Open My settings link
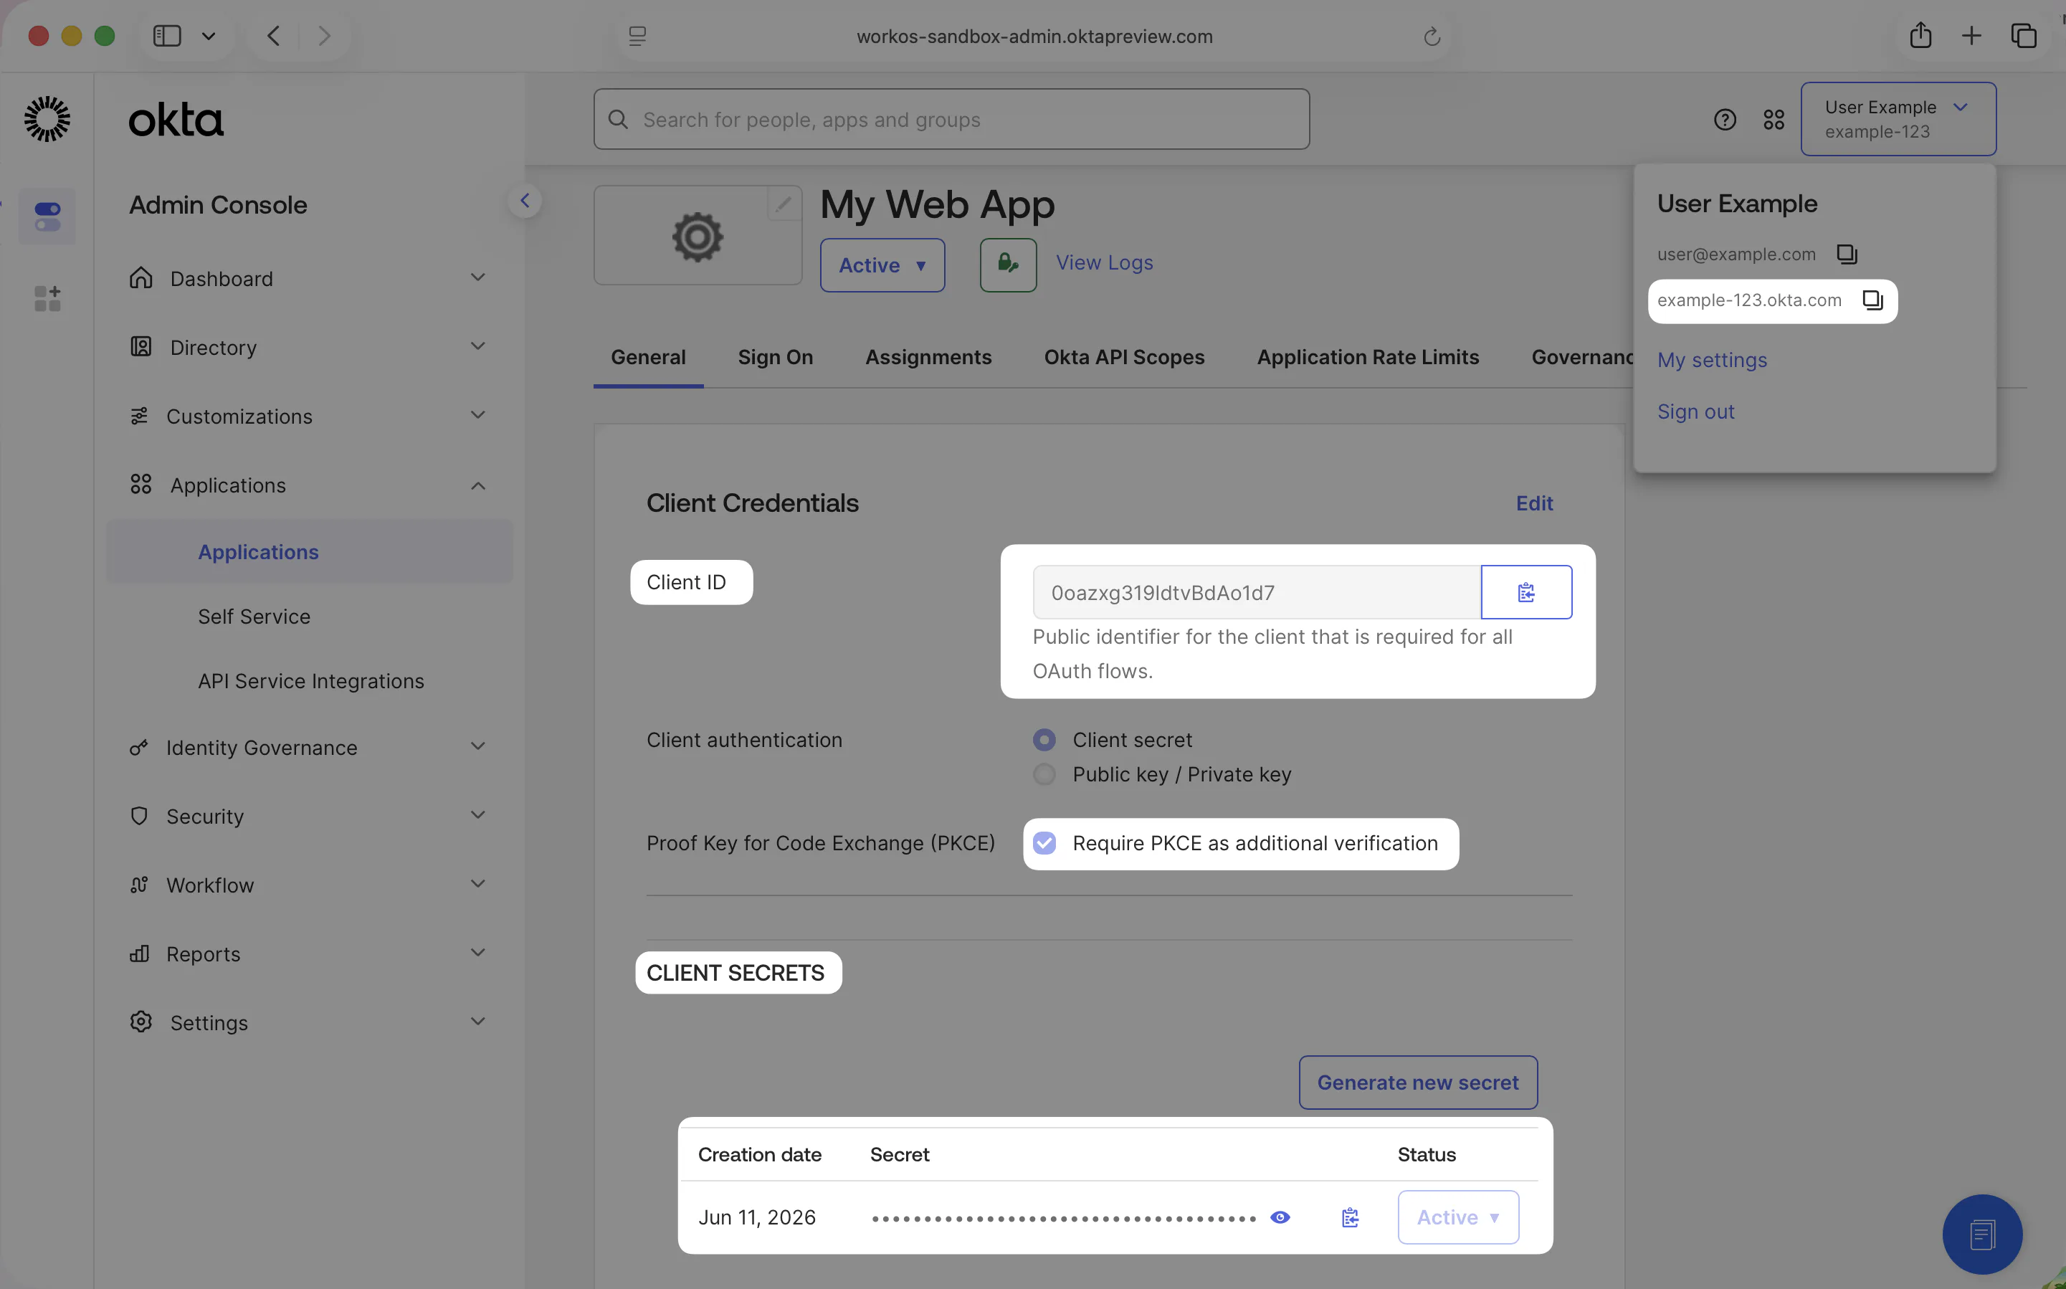The height and width of the screenshot is (1289, 2066). pyautogui.click(x=1711, y=360)
